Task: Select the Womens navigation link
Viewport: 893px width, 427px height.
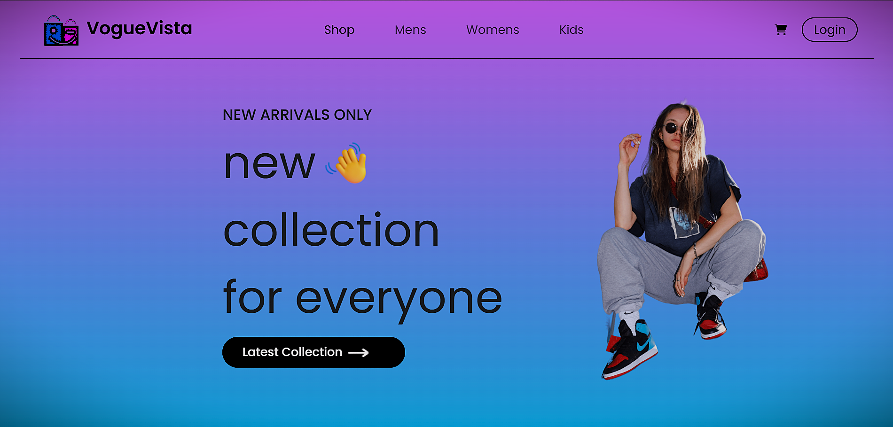Action: coord(493,30)
